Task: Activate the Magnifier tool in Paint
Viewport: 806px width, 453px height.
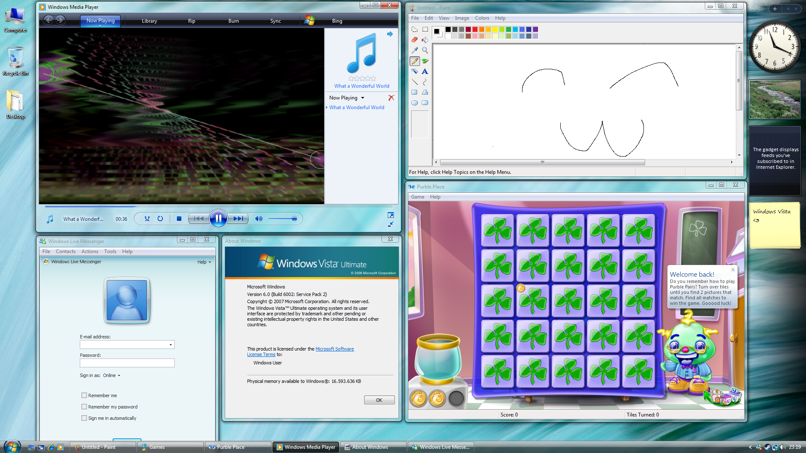Action: [x=425, y=50]
